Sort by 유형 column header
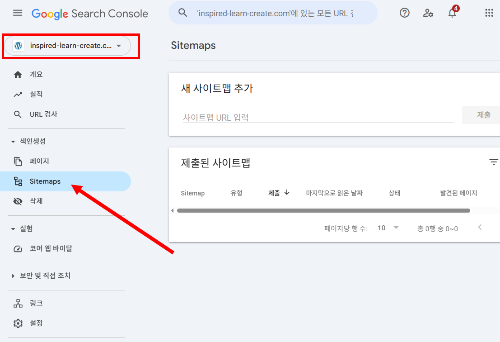The image size is (500, 342). 236,193
